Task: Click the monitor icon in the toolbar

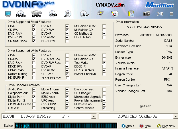Action: [8, 14]
